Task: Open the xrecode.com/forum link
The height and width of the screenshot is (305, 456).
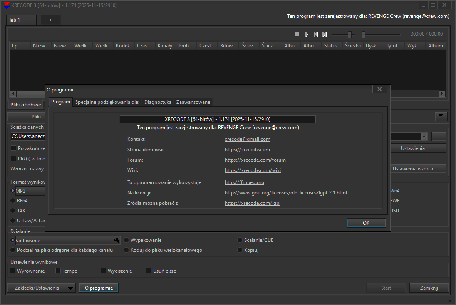Action: (x=255, y=160)
